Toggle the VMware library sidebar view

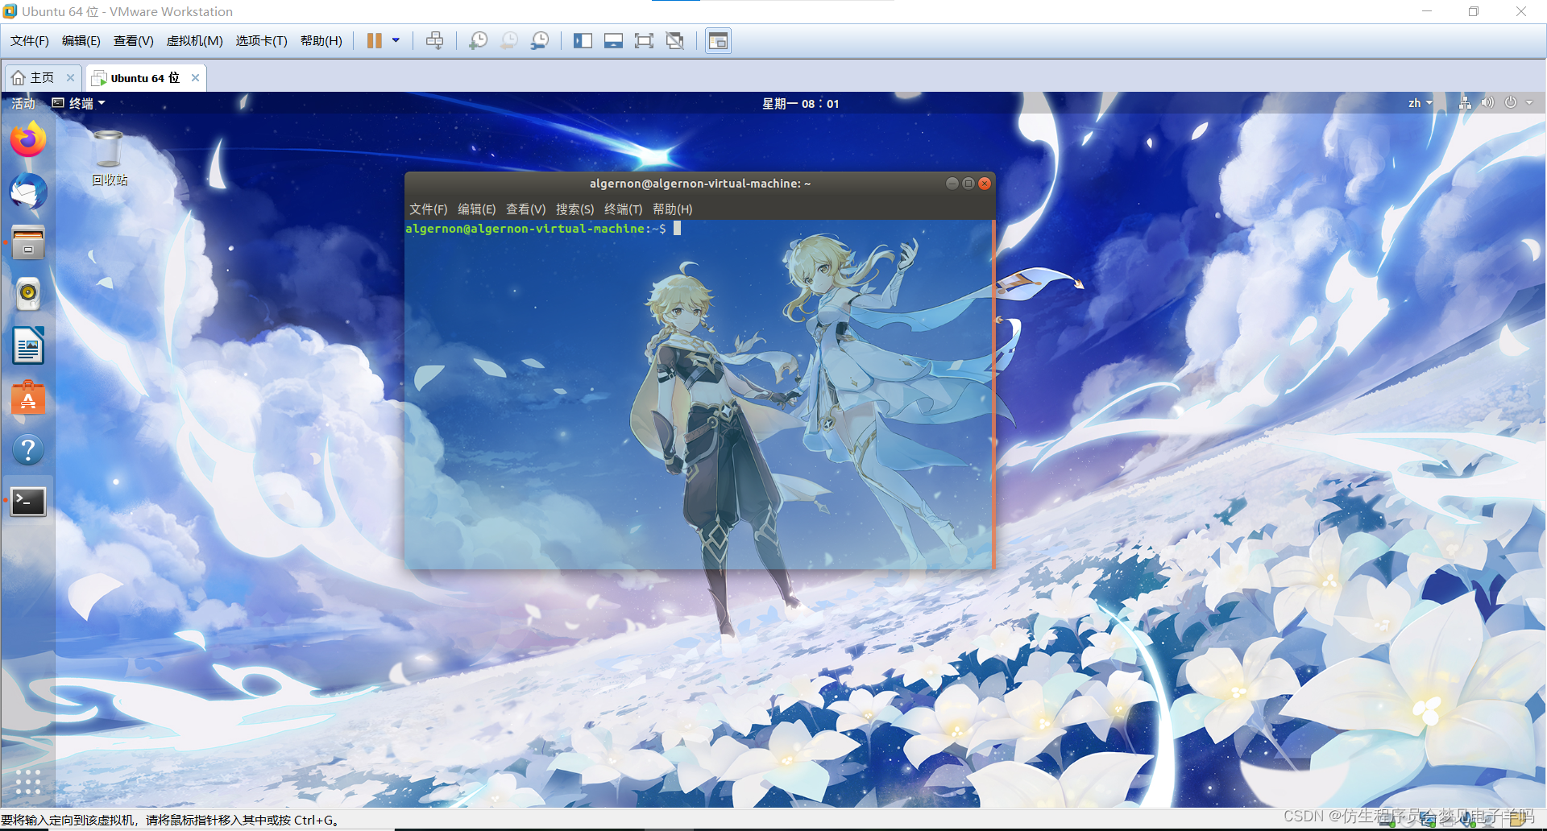(x=583, y=41)
